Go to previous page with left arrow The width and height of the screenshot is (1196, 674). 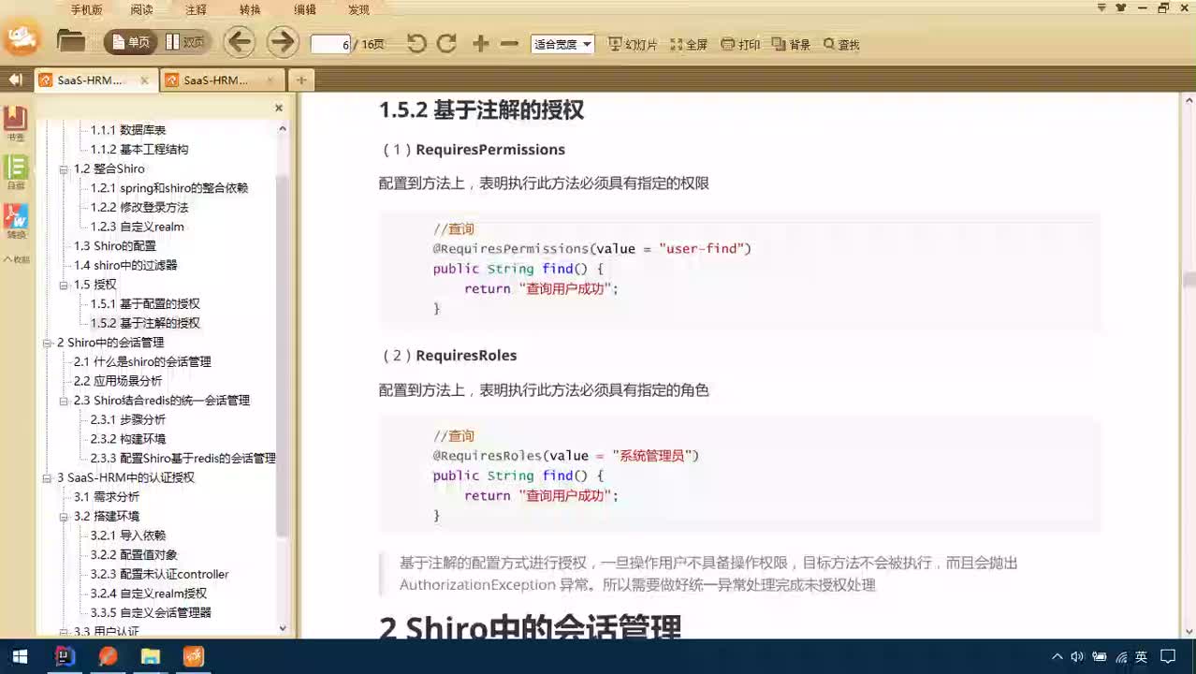click(x=240, y=42)
